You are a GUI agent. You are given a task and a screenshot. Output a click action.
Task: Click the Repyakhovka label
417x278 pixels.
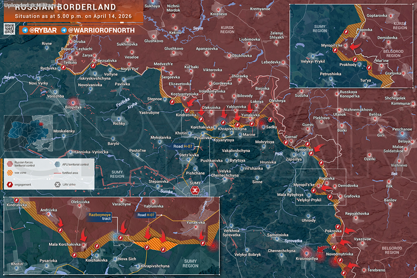(357, 213)
